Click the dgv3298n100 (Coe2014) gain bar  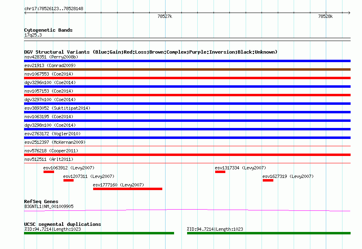point(187,129)
